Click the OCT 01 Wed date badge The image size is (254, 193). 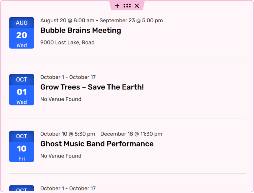pos(22,90)
